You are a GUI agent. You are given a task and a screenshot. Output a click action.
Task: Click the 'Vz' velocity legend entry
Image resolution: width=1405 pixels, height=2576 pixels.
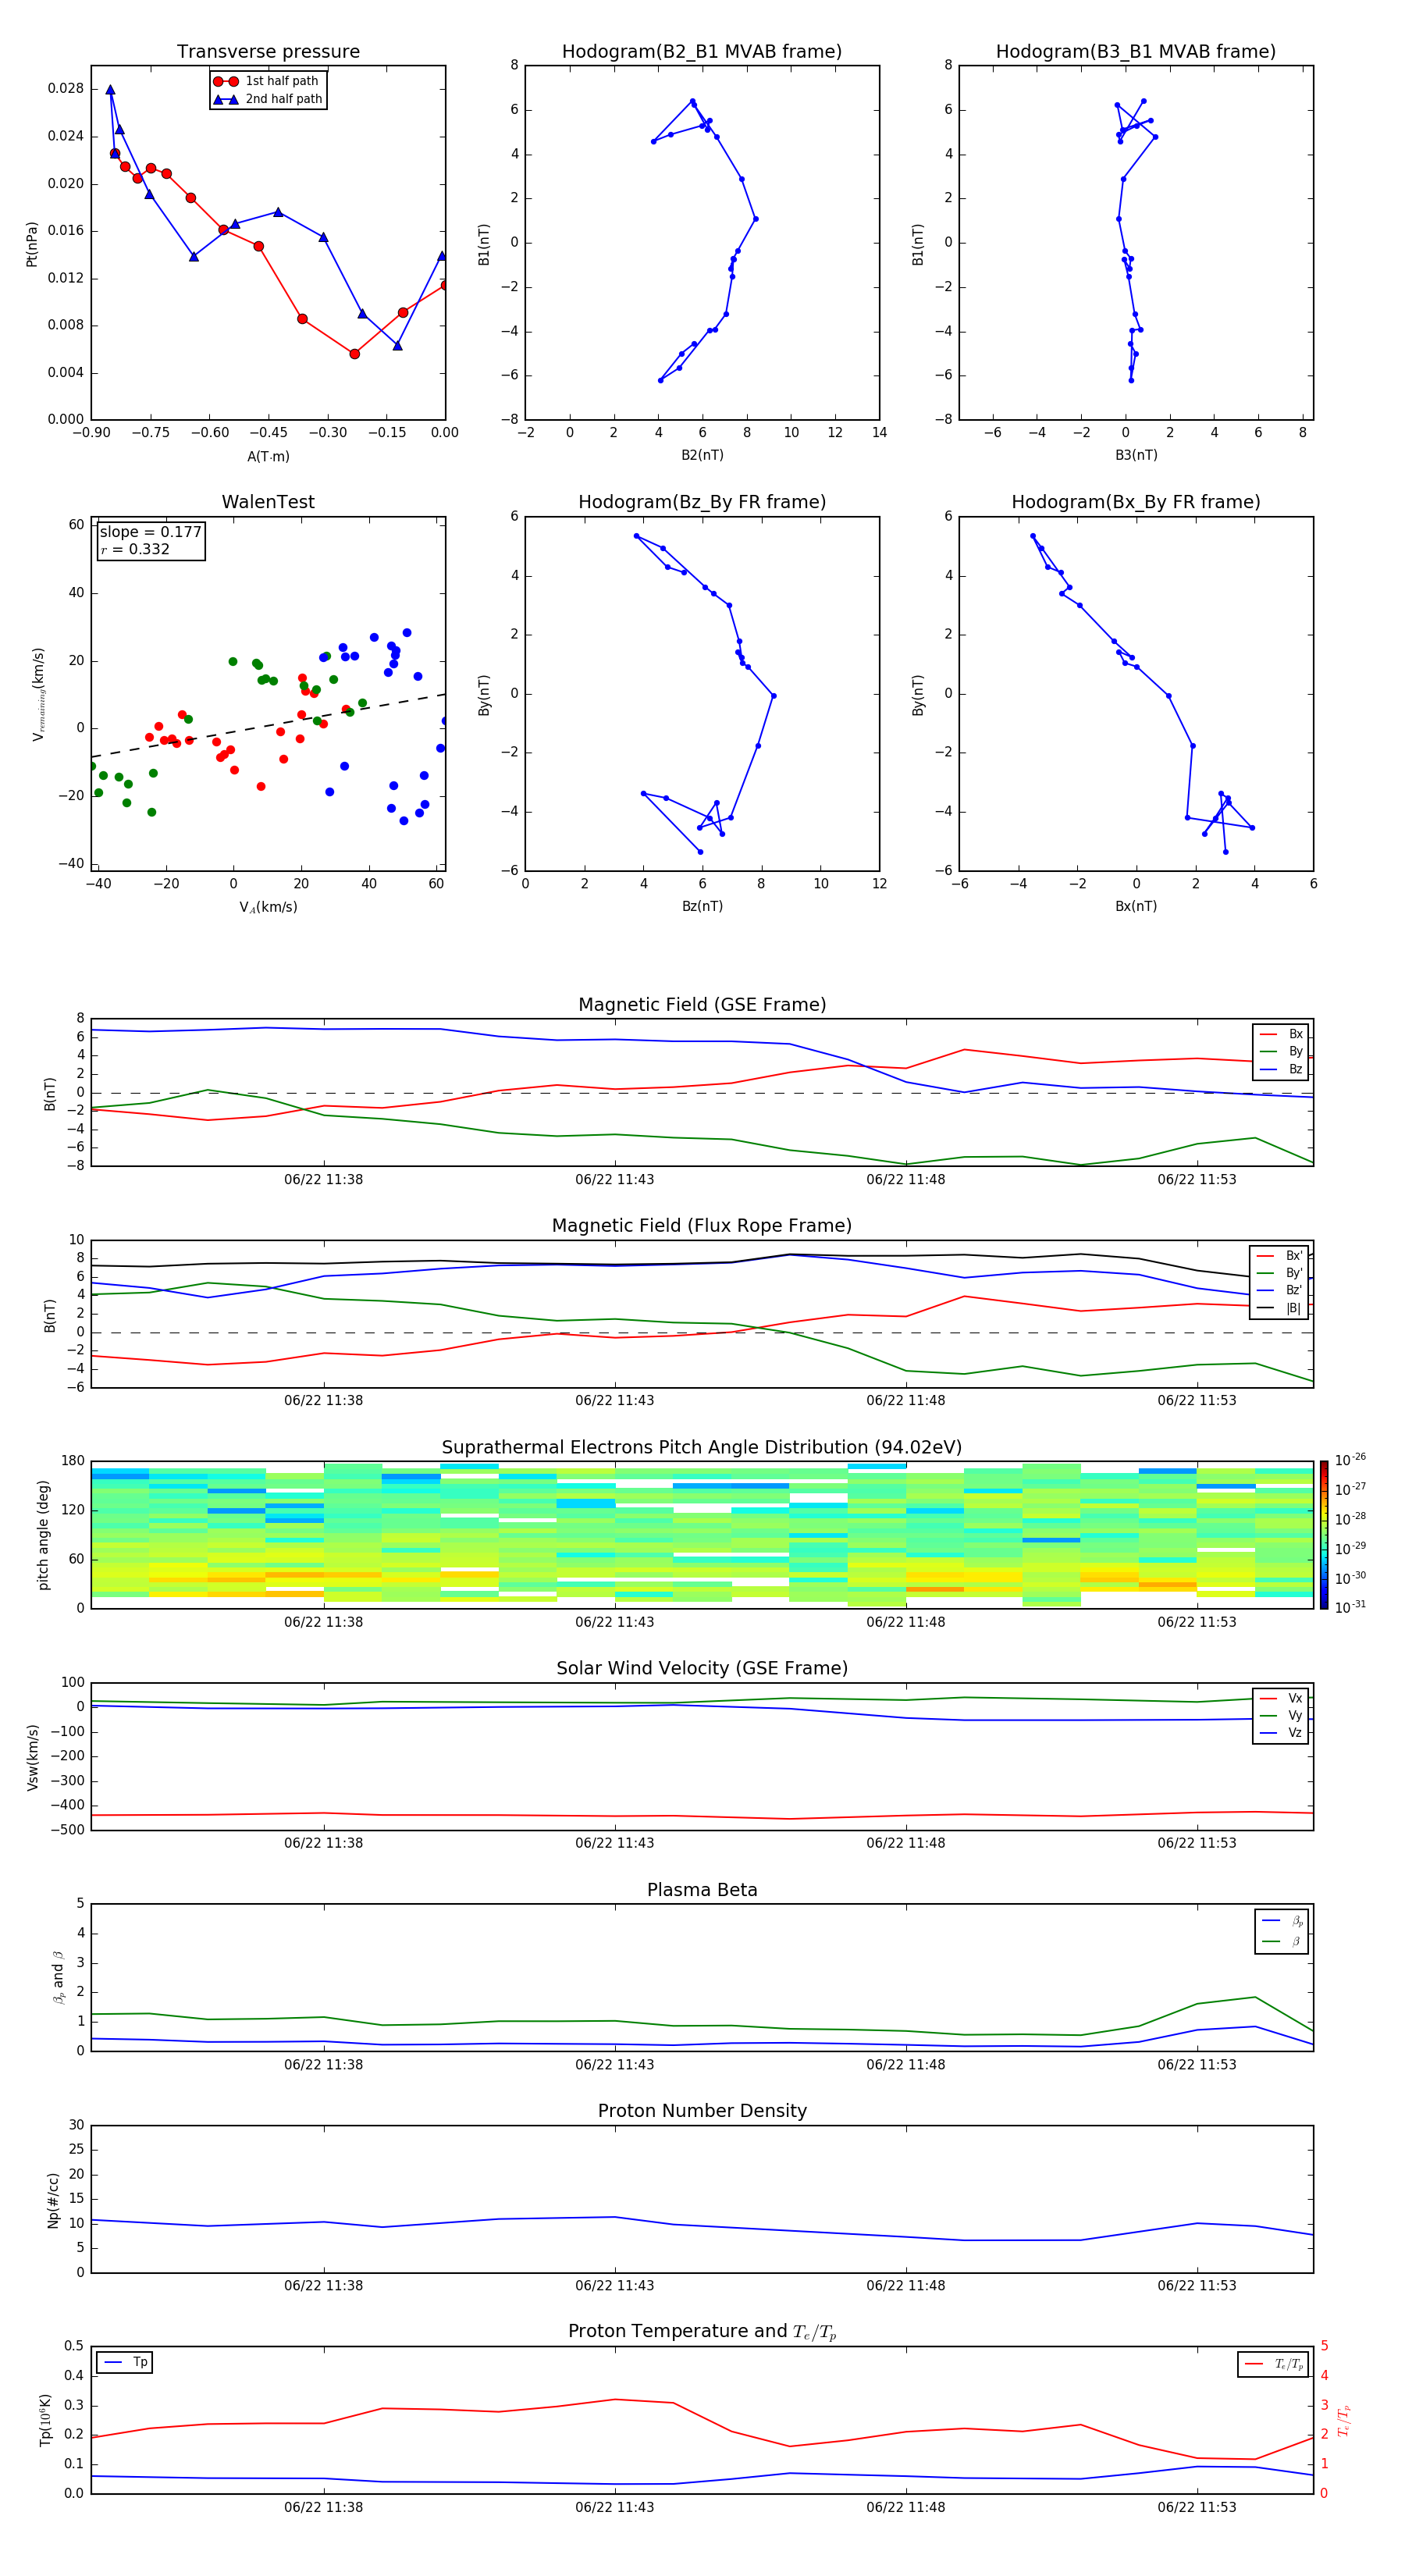[x=1281, y=1733]
